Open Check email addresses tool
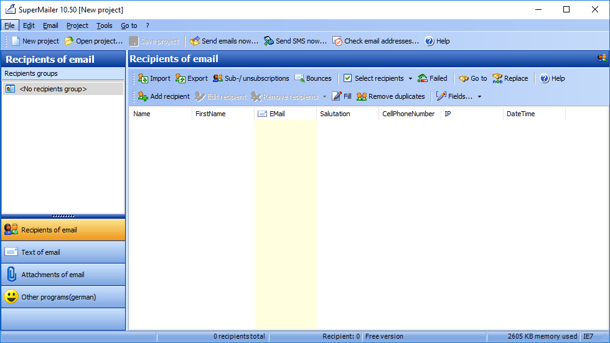 tap(376, 41)
